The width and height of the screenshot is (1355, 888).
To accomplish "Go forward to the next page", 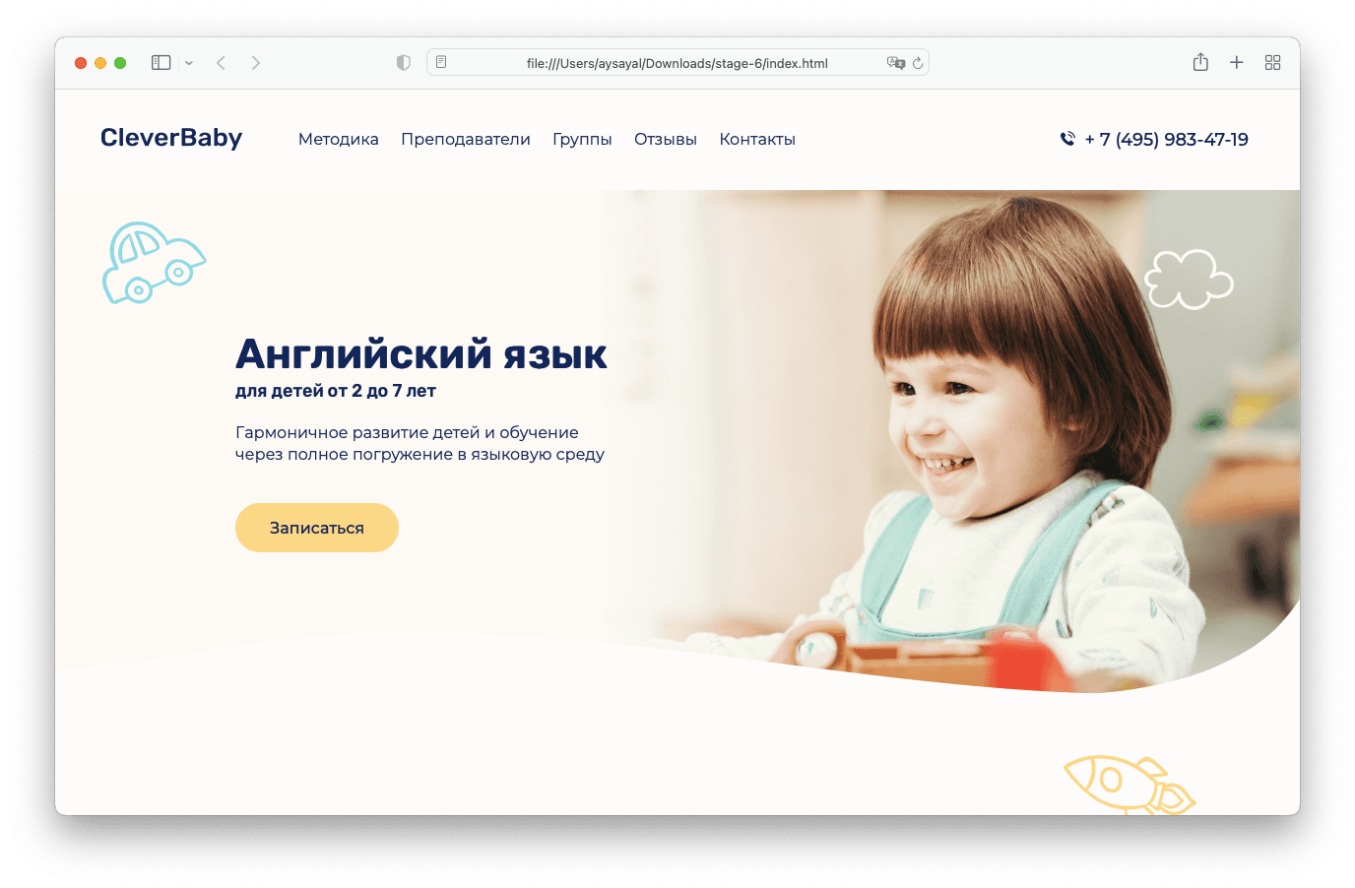I will tap(256, 63).
